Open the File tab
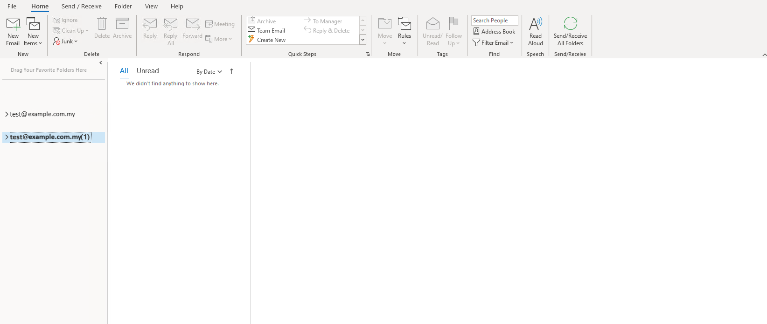The height and width of the screenshot is (324, 767). (12, 6)
